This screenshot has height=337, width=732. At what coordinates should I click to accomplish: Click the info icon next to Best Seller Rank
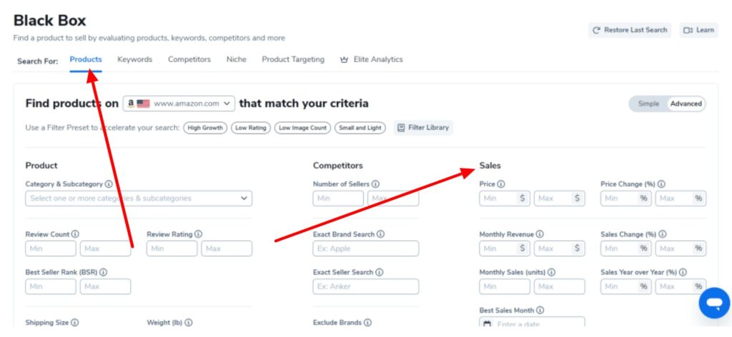click(x=103, y=272)
